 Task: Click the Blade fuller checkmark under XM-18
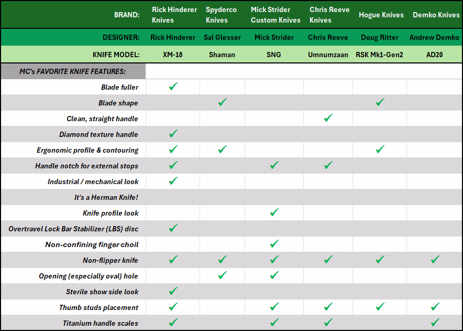click(173, 87)
